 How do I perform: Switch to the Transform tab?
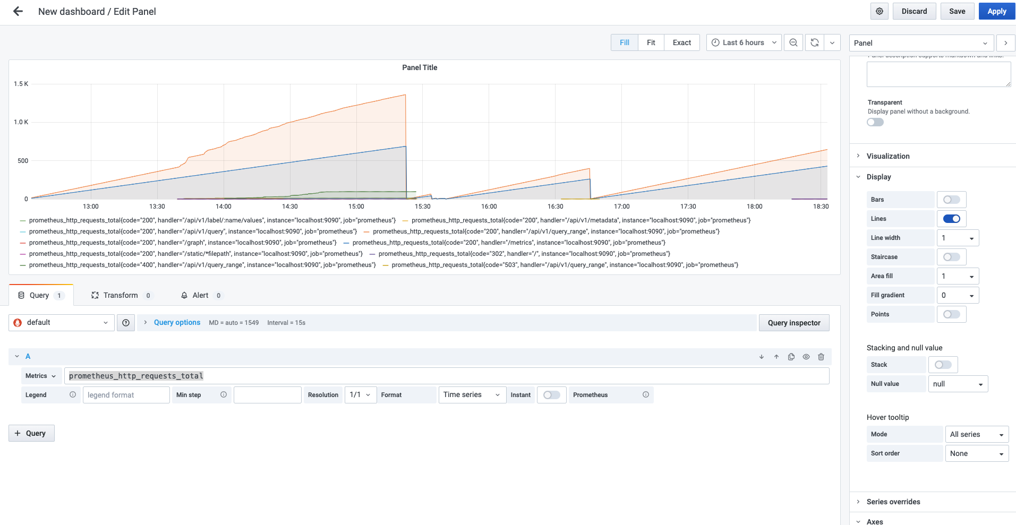coord(121,295)
